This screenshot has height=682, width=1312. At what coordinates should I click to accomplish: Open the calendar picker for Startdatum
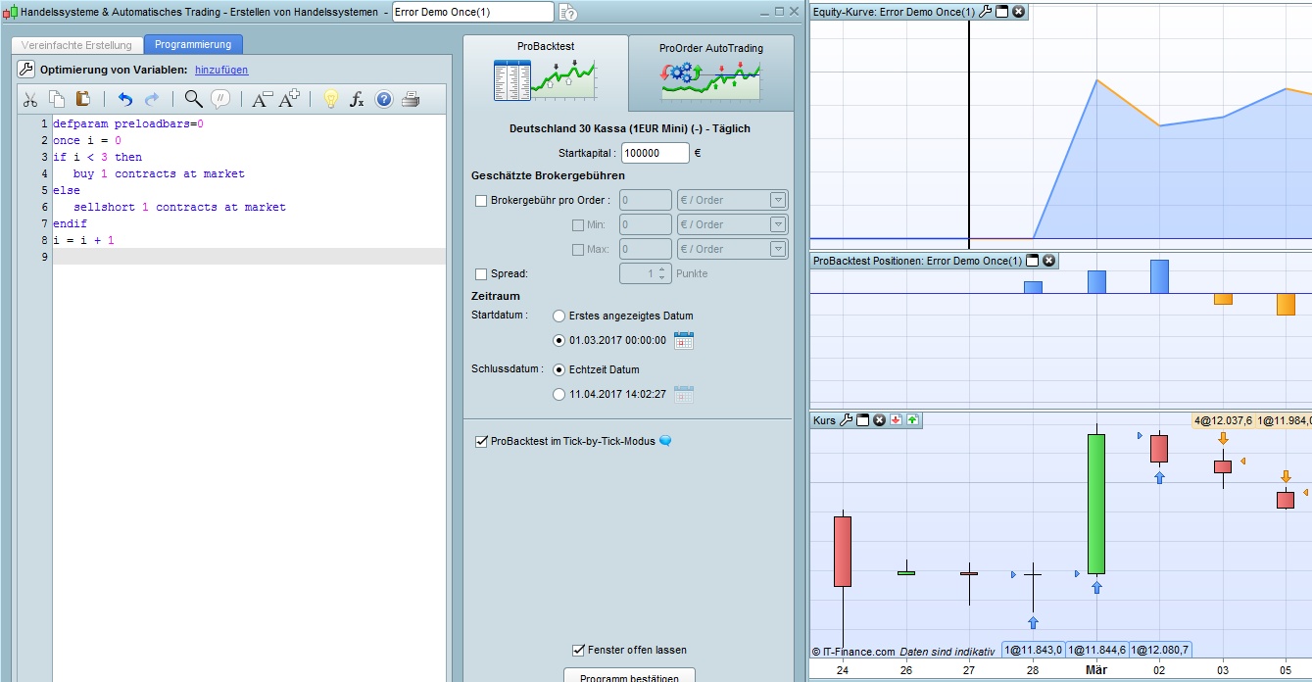click(x=684, y=341)
